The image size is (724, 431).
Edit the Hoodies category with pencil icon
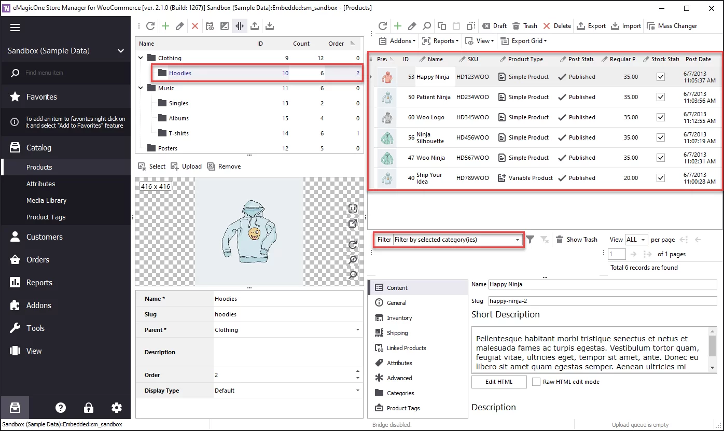click(x=180, y=26)
